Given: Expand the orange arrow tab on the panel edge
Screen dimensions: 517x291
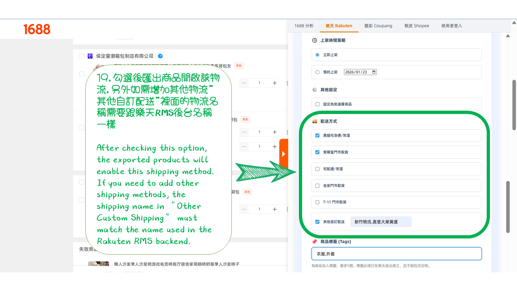Looking at the screenshot, I should [x=284, y=154].
